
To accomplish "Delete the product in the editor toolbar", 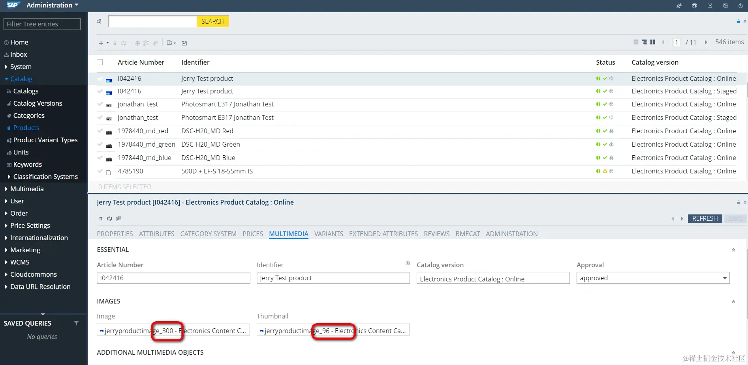I will pyautogui.click(x=101, y=218).
